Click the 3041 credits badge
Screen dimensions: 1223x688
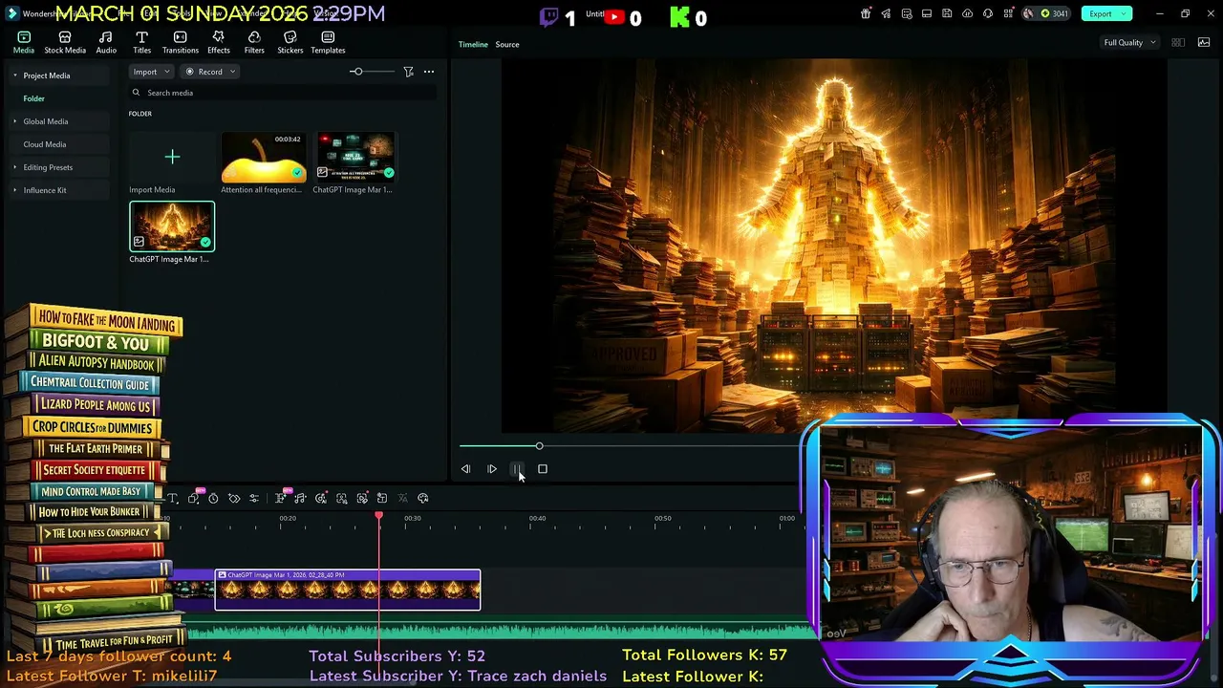(x=1055, y=13)
